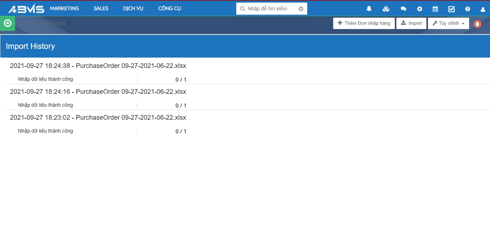This screenshot has width=490, height=225.
Task: Open the DỊCH VỤ menu
Action: pyautogui.click(x=133, y=9)
